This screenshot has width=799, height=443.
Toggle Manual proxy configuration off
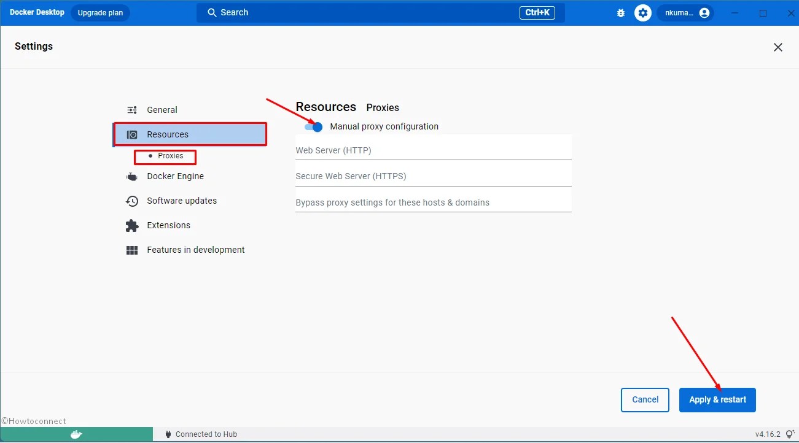click(x=313, y=126)
